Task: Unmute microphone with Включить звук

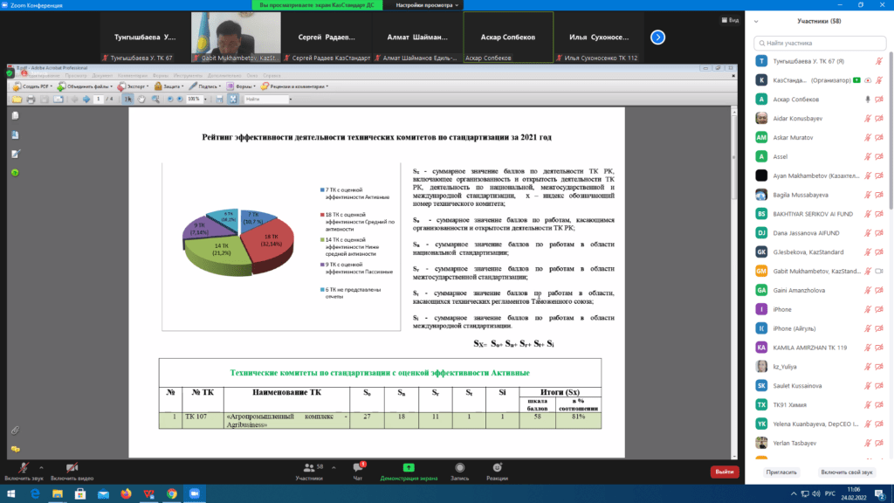Action: click(x=24, y=472)
